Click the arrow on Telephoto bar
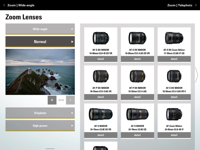 click(72, 113)
